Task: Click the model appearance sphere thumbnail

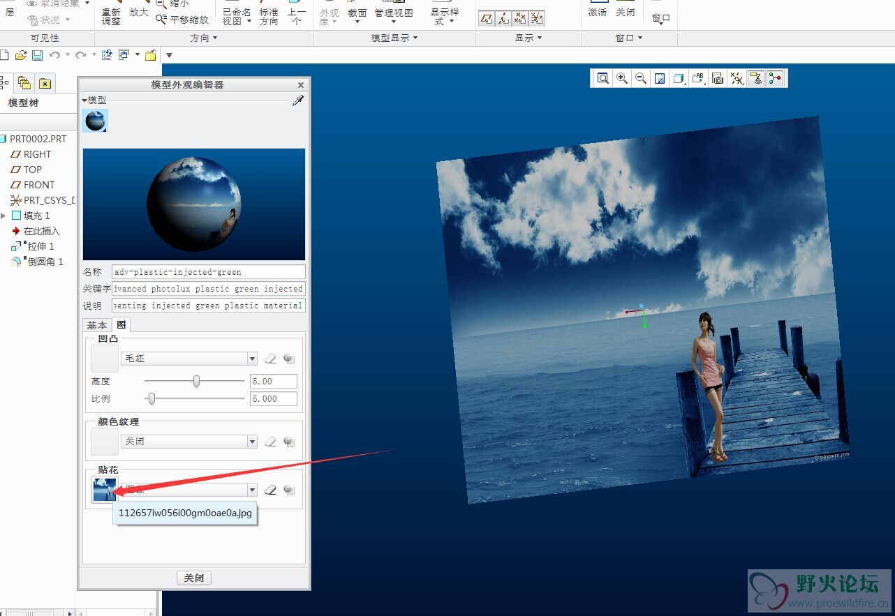Action: 95,121
